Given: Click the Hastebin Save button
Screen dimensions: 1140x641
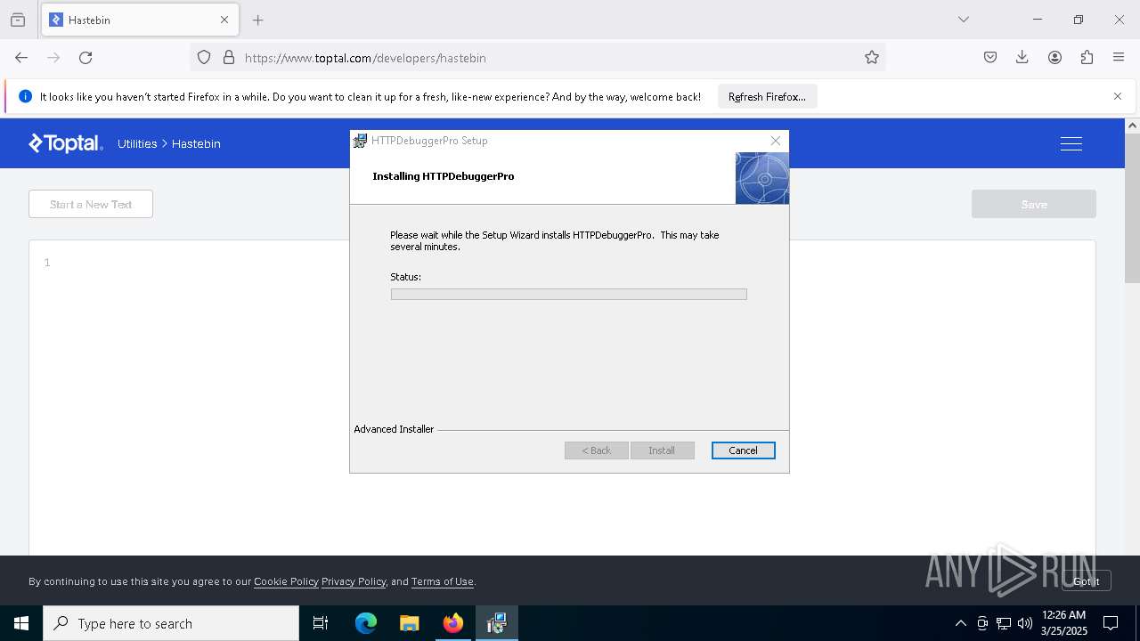Looking at the screenshot, I should pos(1034,204).
